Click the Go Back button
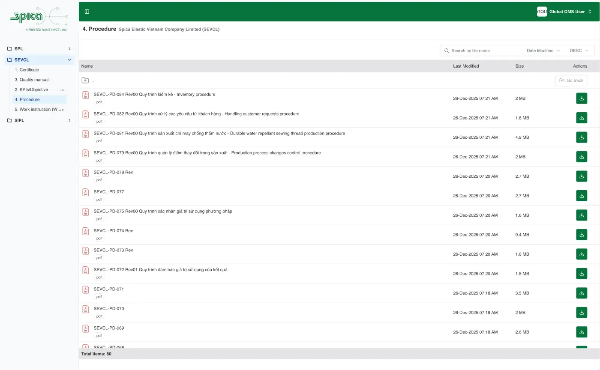 click(x=571, y=80)
